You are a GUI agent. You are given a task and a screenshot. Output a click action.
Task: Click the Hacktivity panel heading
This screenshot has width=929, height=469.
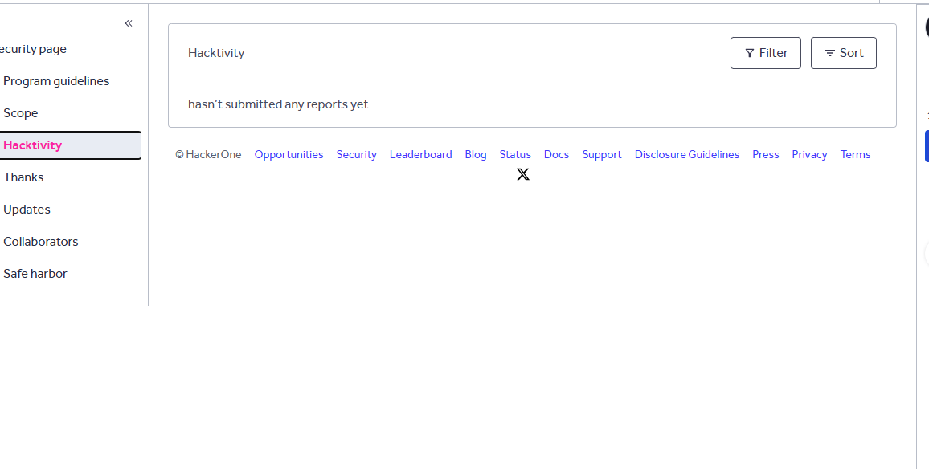[216, 53]
